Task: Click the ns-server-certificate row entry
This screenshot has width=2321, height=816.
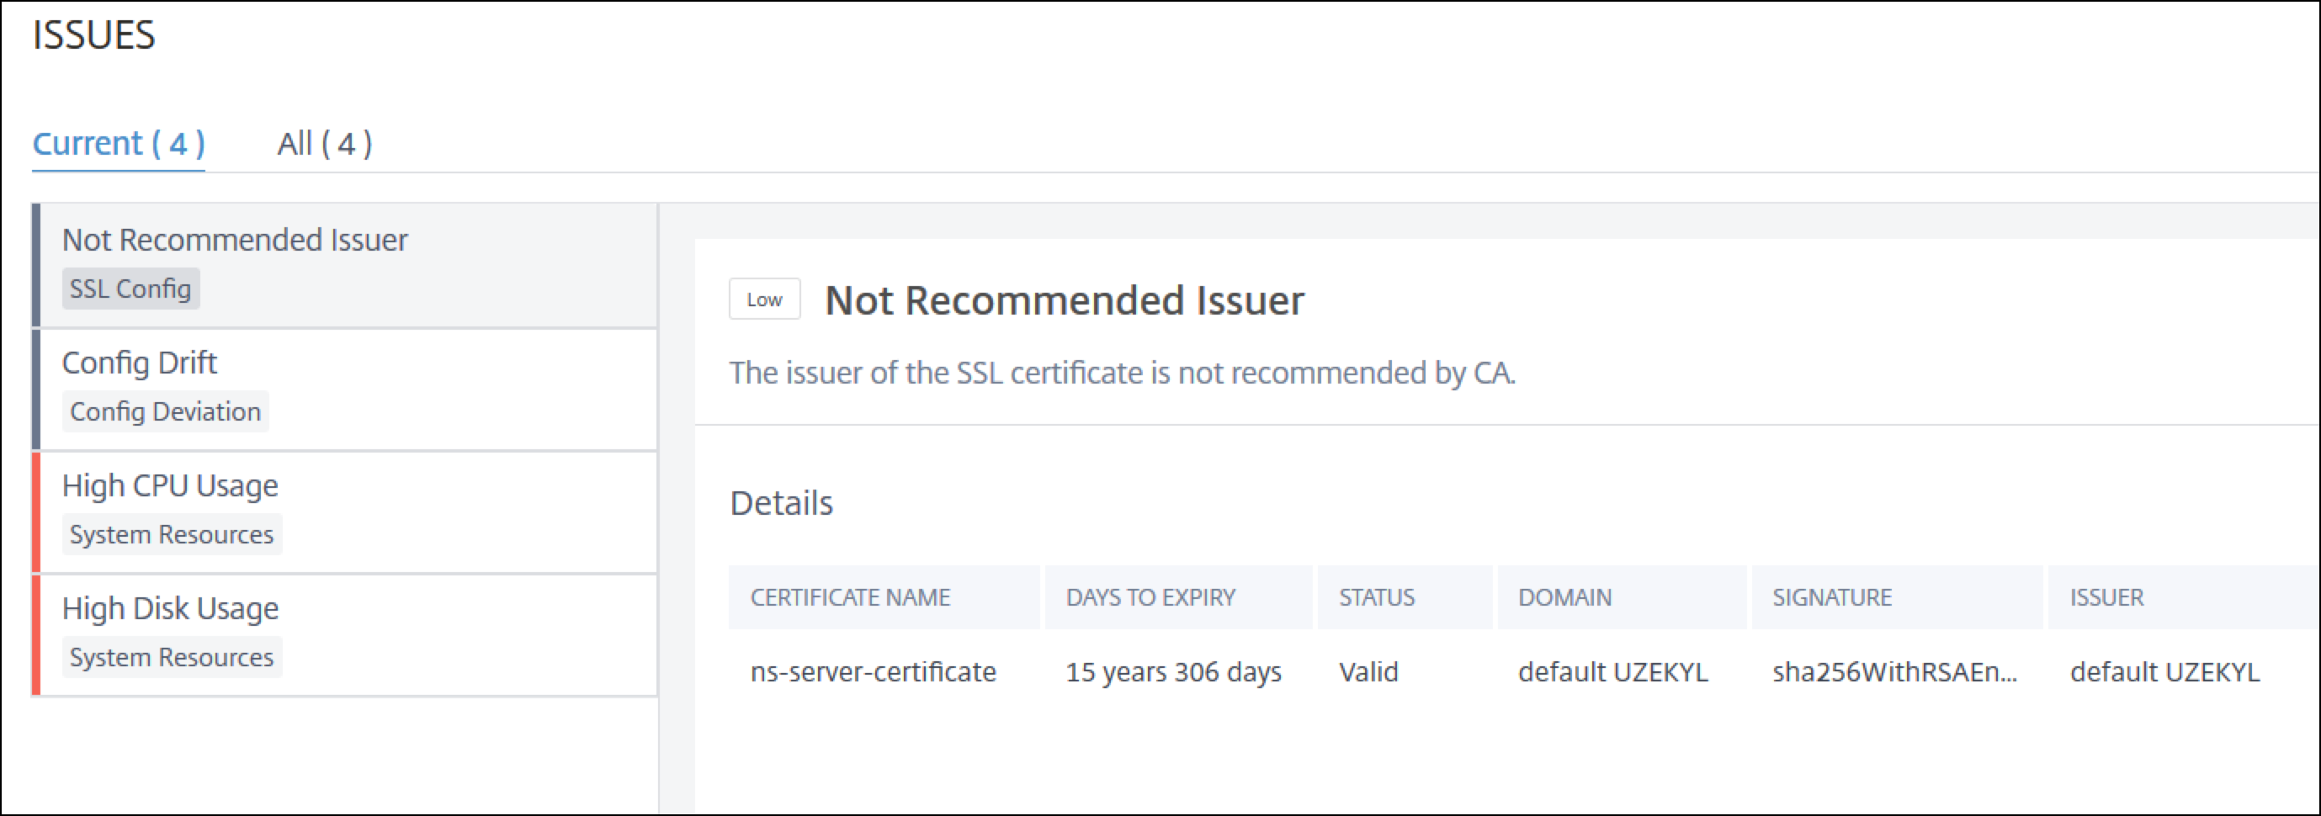Action: click(x=873, y=672)
